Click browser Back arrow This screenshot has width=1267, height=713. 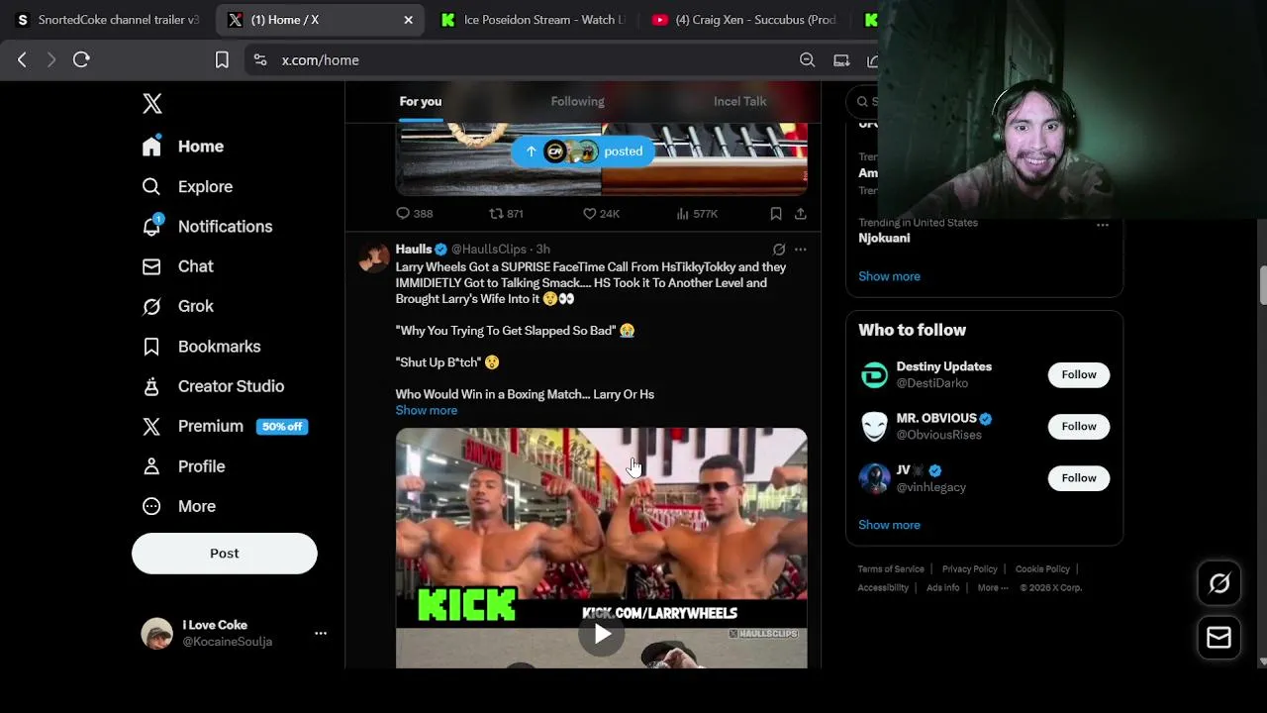[22, 60]
